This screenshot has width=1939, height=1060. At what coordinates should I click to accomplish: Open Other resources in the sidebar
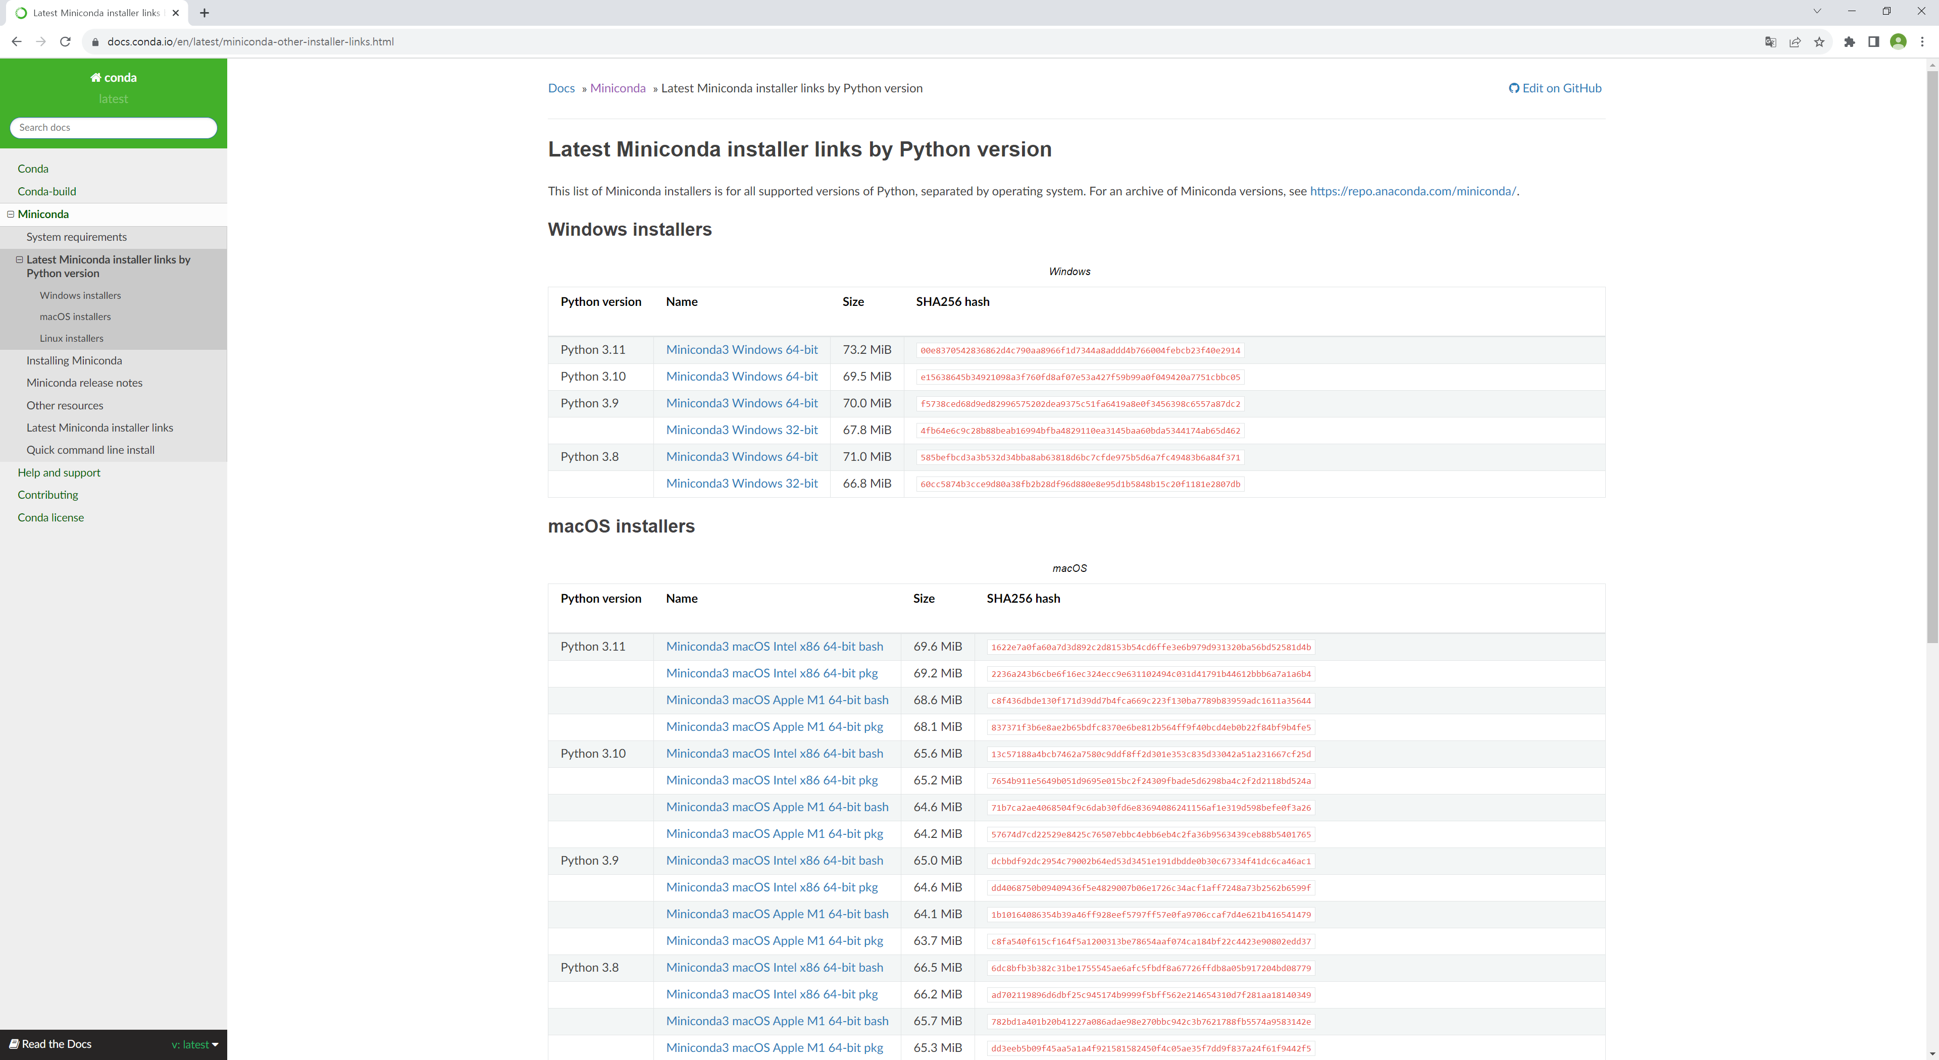65,405
